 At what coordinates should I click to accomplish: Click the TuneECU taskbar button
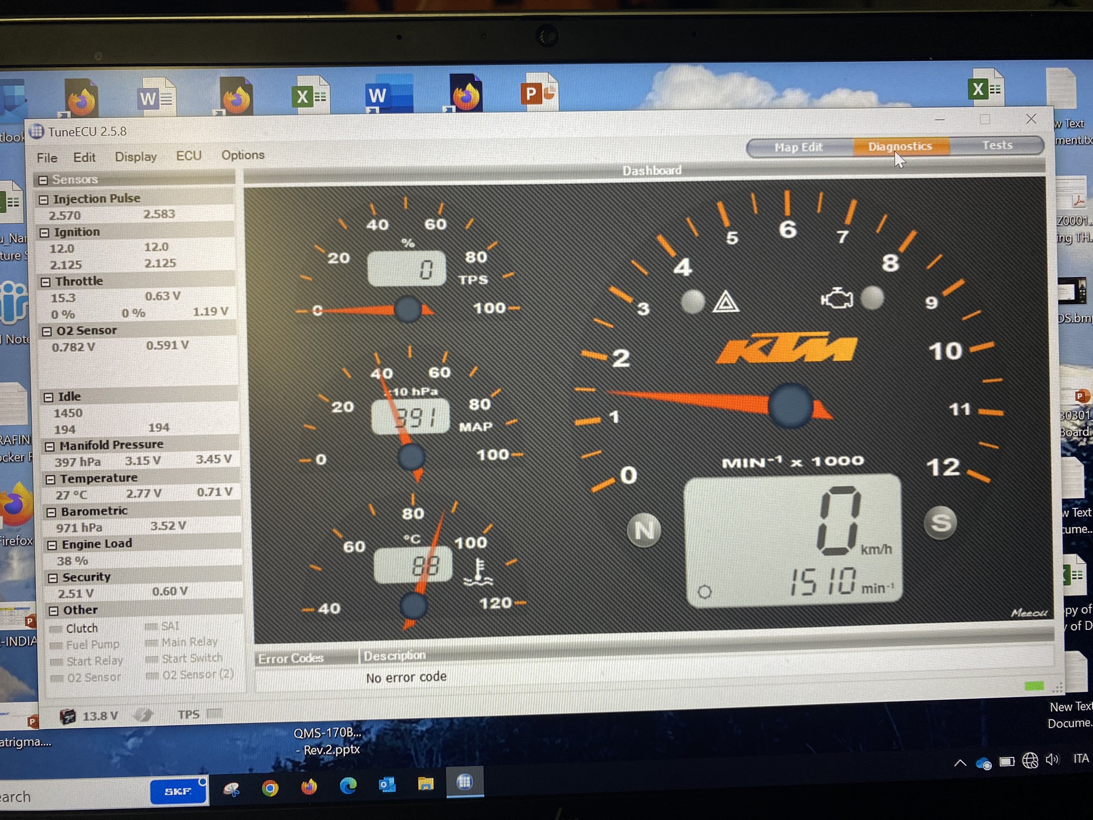(x=465, y=782)
